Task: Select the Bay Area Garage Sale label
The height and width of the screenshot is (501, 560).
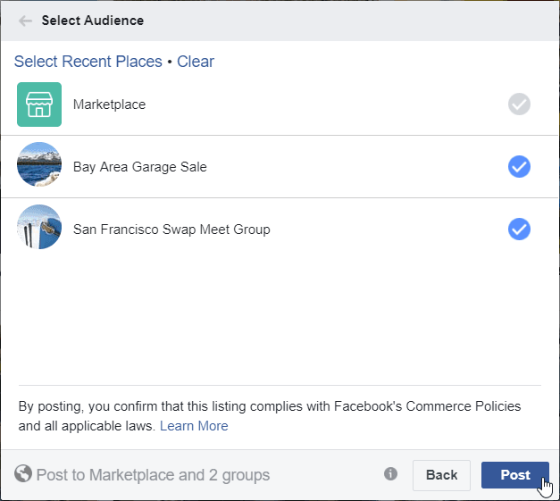Action: [x=140, y=167]
